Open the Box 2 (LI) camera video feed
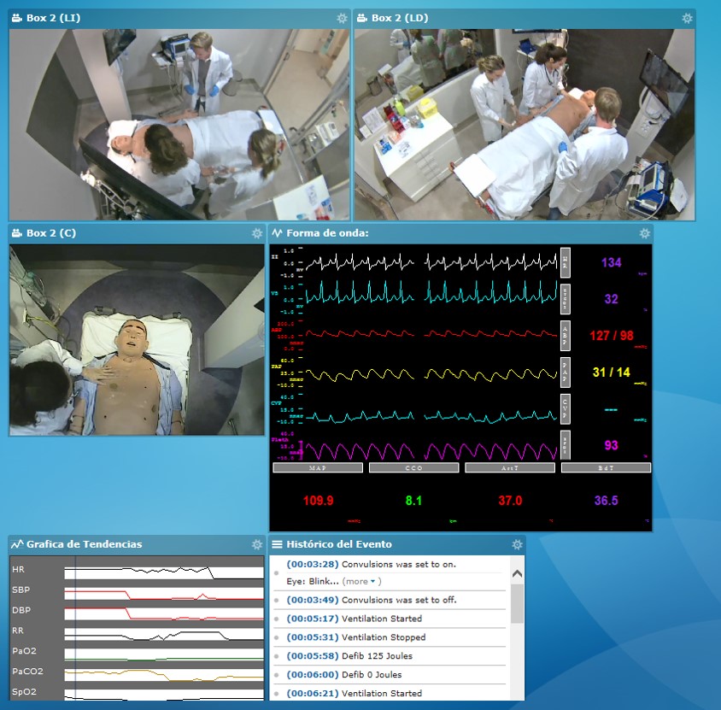Screen dimensions: 721x710 point(179,125)
